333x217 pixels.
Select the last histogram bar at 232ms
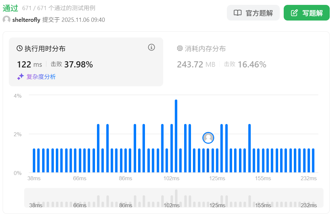coord(313,160)
